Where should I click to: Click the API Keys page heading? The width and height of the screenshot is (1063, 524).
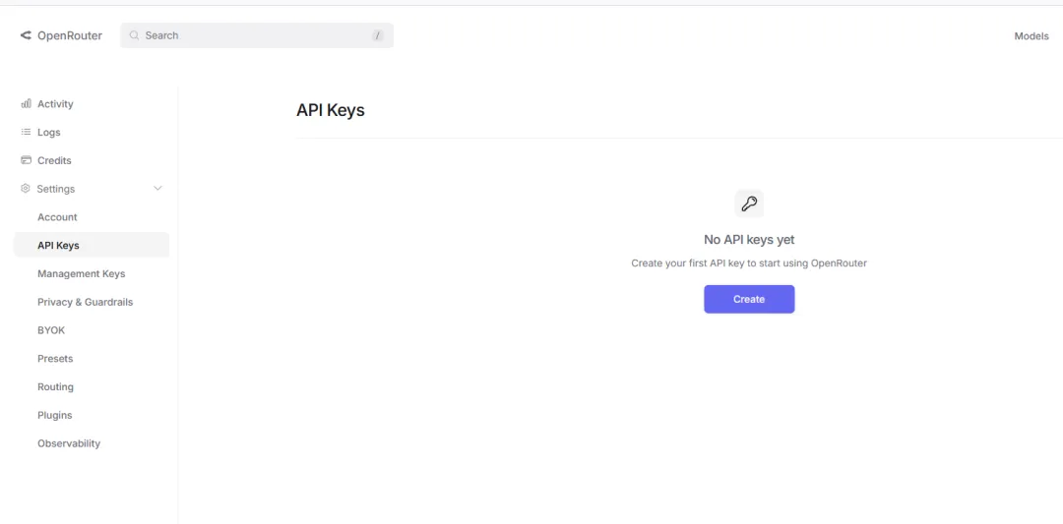[x=330, y=110]
